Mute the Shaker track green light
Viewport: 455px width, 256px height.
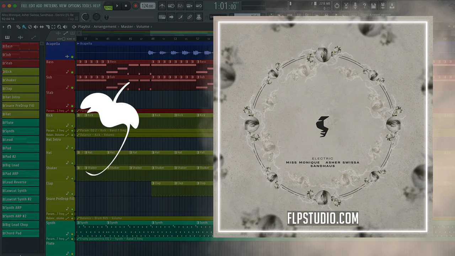[x=72, y=178]
